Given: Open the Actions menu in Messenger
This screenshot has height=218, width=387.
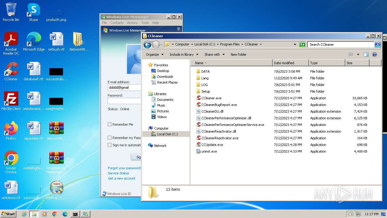Looking at the screenshot, I should click(x=132, y=23).
